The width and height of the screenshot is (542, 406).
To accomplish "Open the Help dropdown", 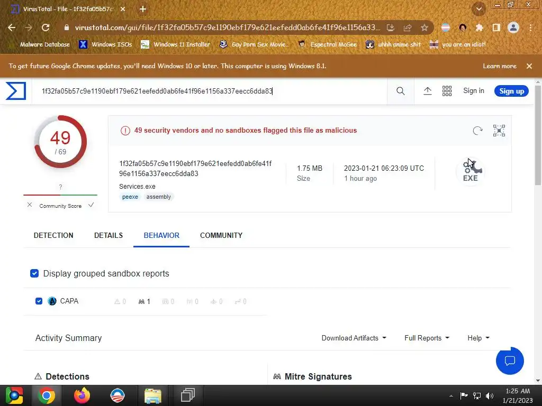I will [x=478, y=338].
